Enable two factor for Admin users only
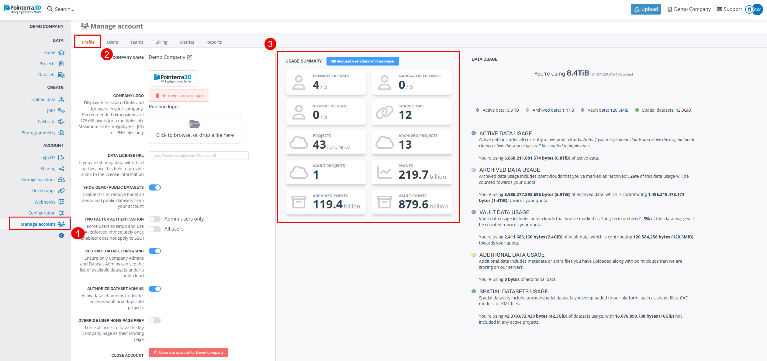Screen dimensions: 767x361 (155, 219)
